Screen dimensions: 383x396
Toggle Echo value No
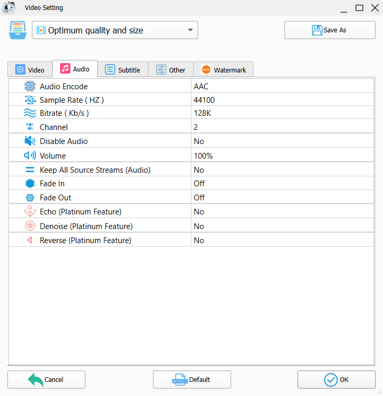tap(282, 211)
